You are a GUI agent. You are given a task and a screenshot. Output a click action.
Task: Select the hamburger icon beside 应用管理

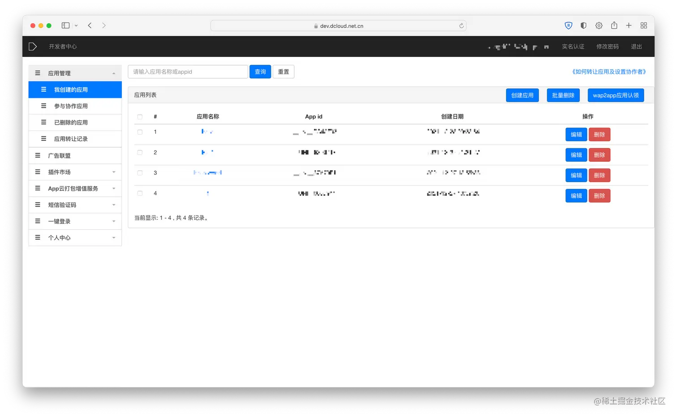(38, 72)
